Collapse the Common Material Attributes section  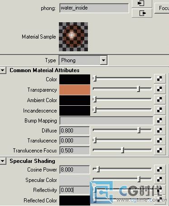[3, 70]
